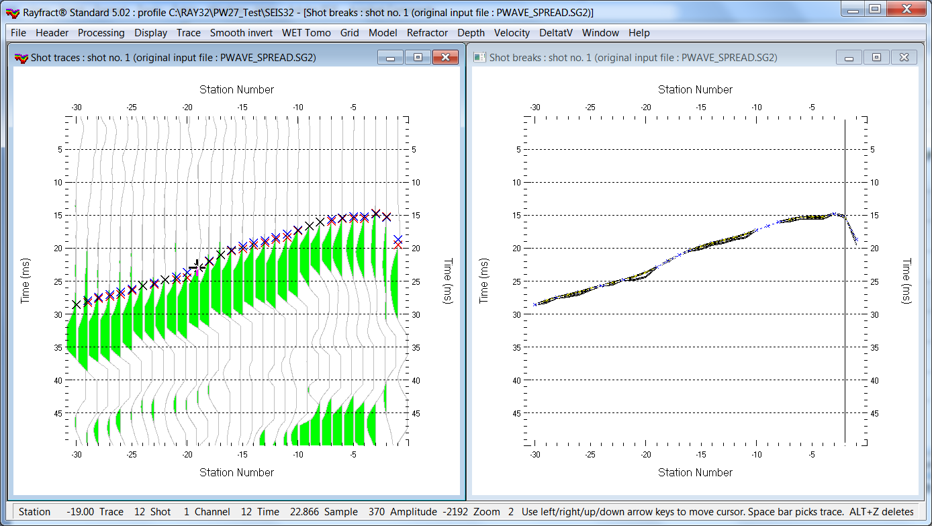The image size is (932, 526).
Task: Expand the Processing menu
Action: (101, 33)
